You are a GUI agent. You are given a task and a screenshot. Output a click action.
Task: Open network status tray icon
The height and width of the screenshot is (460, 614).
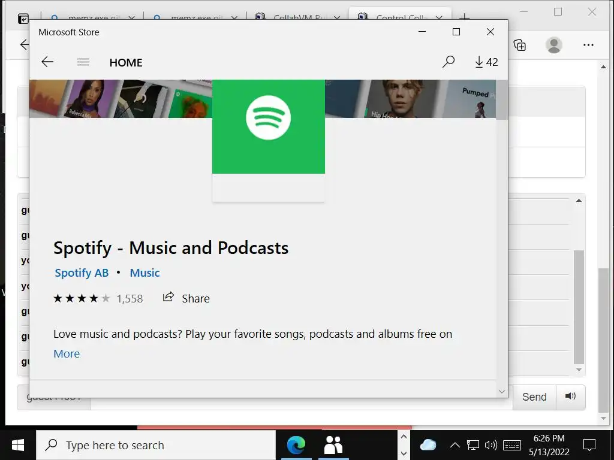(472, 445)
